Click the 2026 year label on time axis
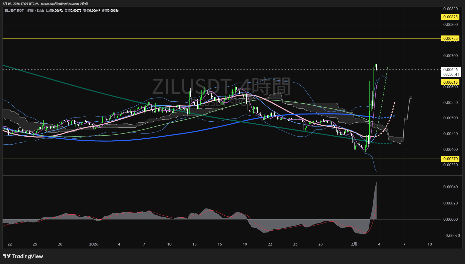The width and height of the screenshot is (465, 264). (x=94, y=244)
